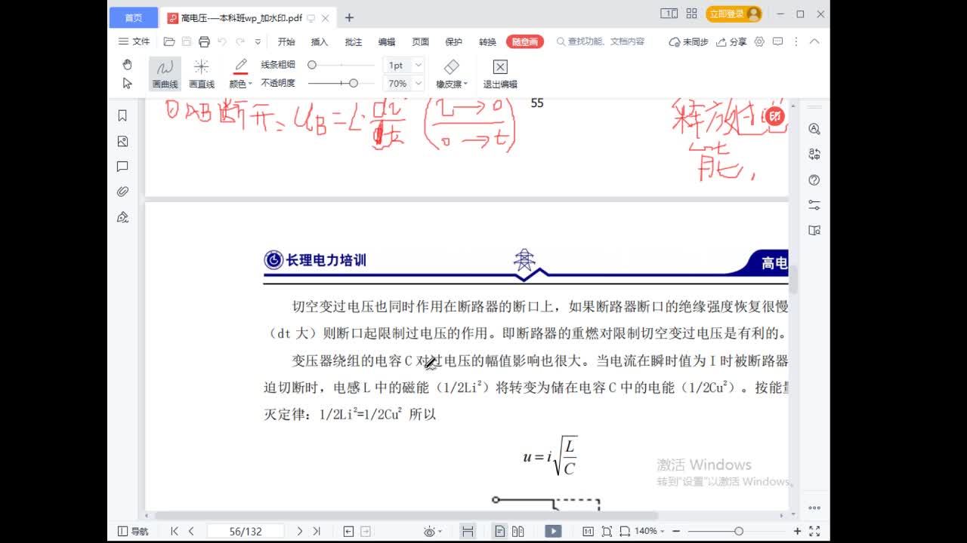
Task: Click the undo arrow
Action: (x=222, y=41)
